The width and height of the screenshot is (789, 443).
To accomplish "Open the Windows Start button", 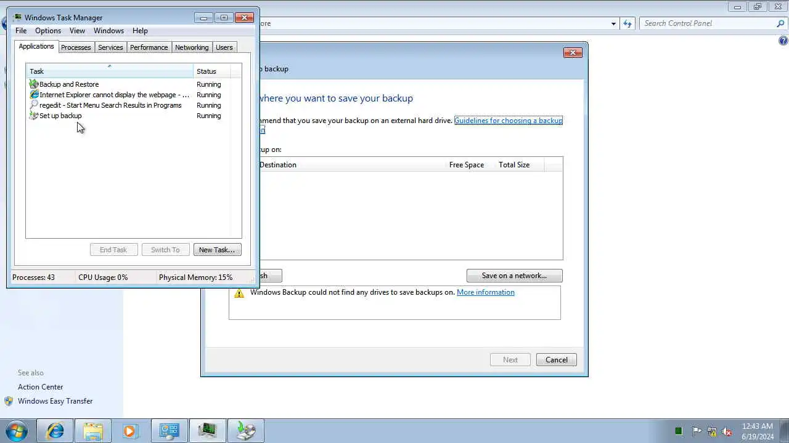I will [x=16, y=431].
